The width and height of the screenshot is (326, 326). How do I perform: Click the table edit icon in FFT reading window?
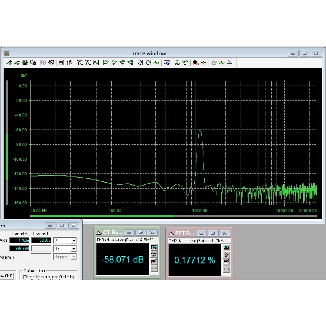point(226,262)
